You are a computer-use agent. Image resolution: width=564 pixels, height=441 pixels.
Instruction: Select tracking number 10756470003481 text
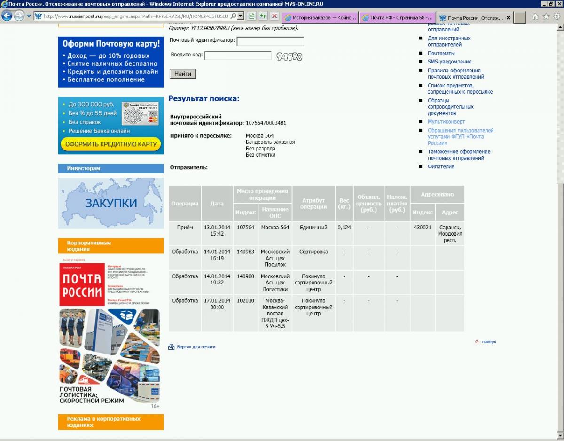pyautogui.click(x=266, y=123)
